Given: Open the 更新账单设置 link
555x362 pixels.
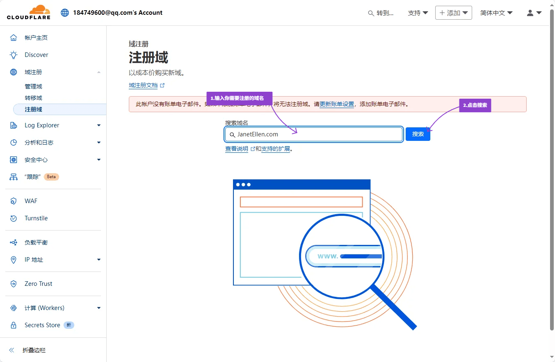Looking at the screenshot, I should (337, 104).
